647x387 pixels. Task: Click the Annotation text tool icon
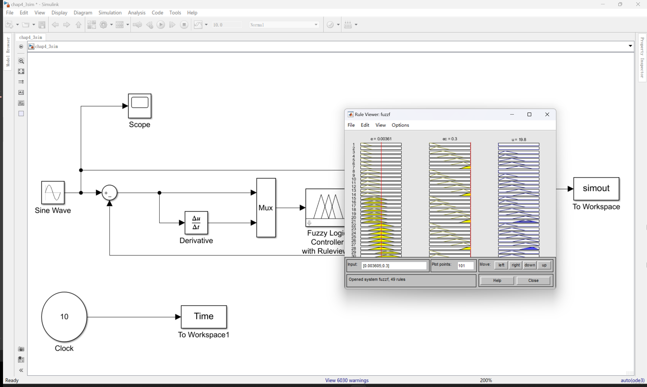(21, 92)
